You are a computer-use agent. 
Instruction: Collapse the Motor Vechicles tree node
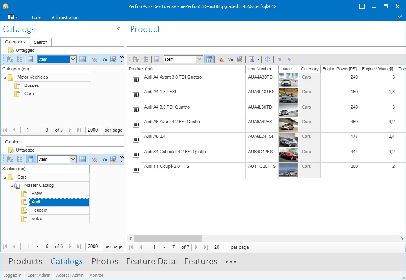pyautogui.click(x=5, y=77)
